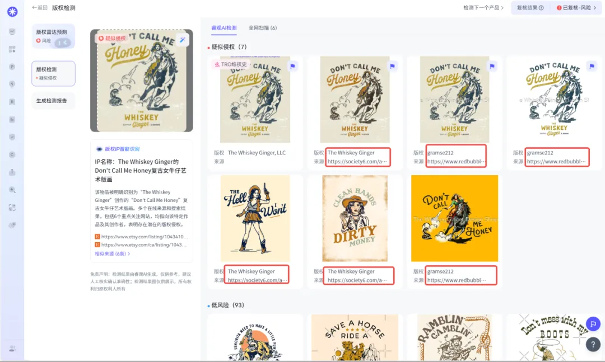Select the P badge icon in the sidebar
The image size is (605, 362).
tap(12, 67)
